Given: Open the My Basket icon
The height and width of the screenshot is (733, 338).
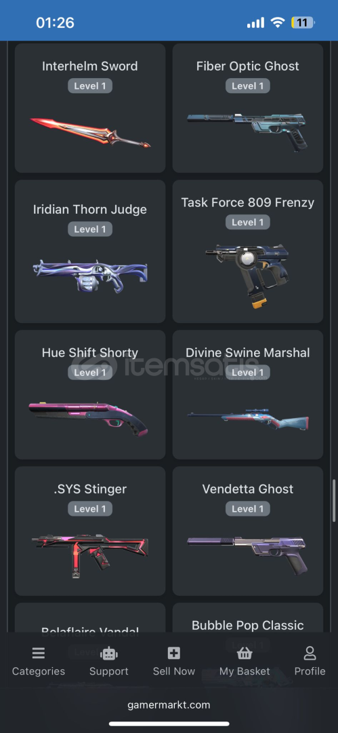Looking at the screenshot, I should click(x=245, y=653).
